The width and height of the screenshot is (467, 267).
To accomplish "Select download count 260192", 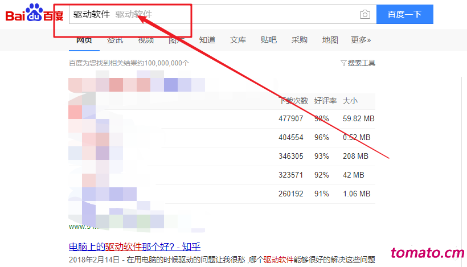I will (290, 194).
